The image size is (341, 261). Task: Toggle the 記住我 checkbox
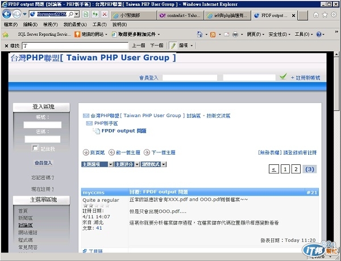pos(35,148)
